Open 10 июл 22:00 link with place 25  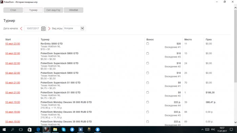coord(13,73)
